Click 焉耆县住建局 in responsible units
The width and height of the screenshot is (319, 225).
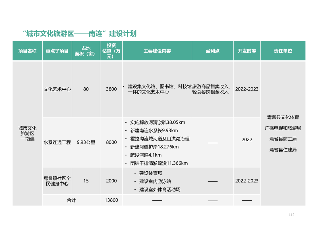pos(283,150)
